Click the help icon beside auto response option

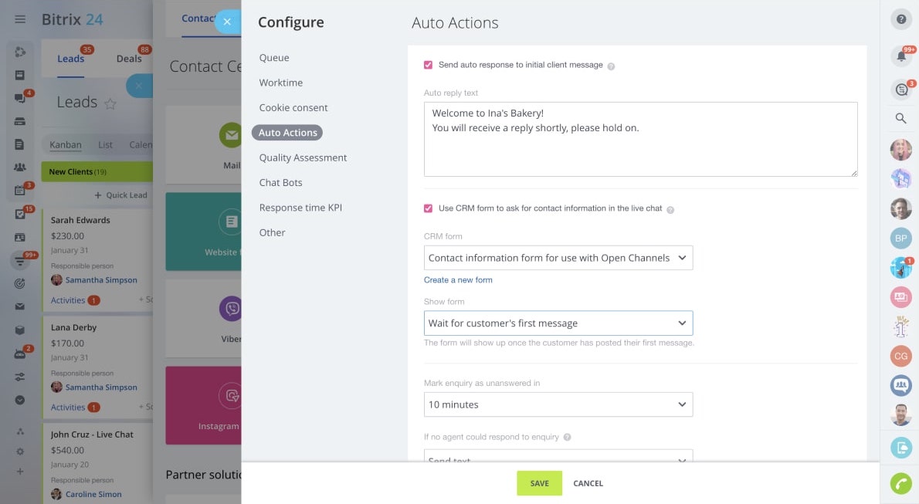611,66
